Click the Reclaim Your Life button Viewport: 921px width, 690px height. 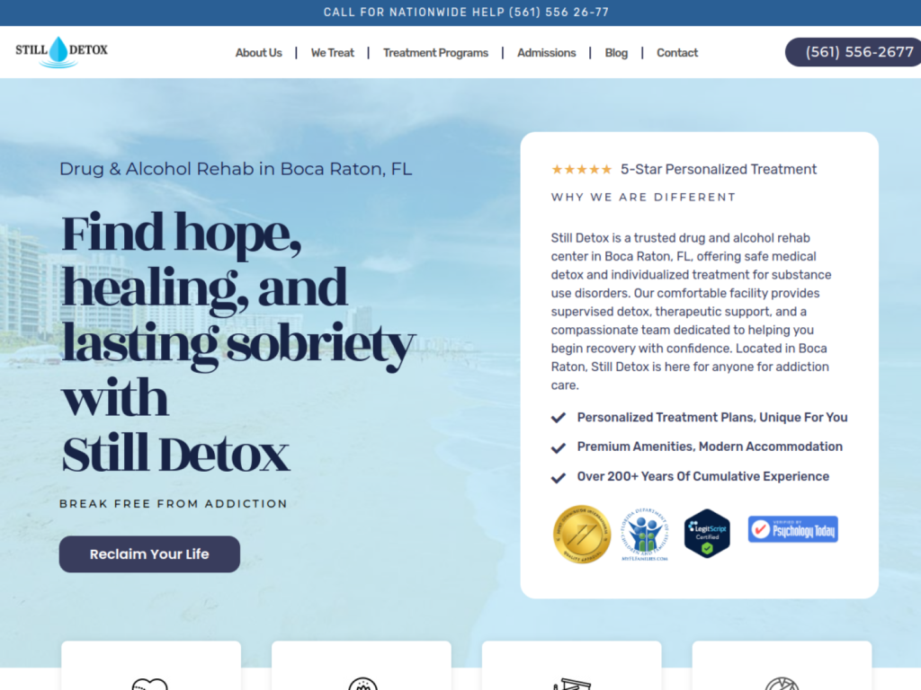coord(149,553)
